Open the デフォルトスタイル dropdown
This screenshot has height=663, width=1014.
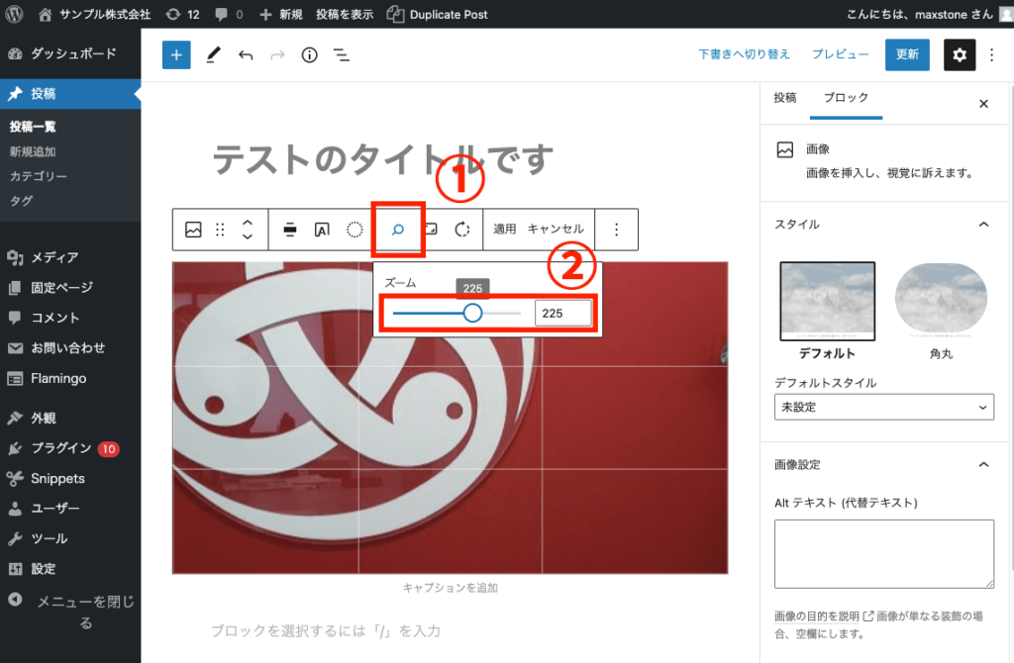coord(883,407)
